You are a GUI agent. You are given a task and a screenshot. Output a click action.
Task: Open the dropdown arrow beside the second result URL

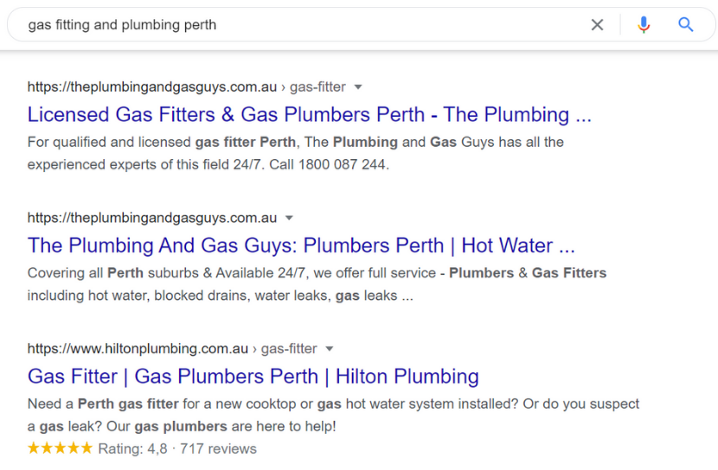click(289, 218)
